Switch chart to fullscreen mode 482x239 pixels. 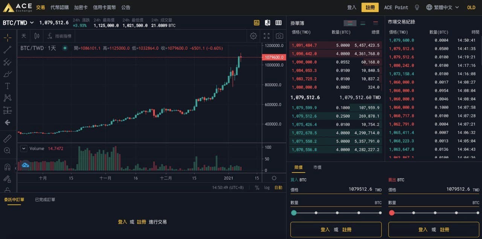coord(267,36)
